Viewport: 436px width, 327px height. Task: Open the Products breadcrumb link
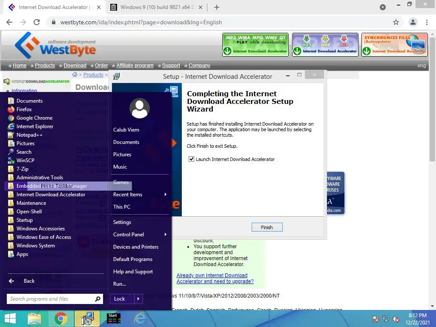[x=93, y=75]
